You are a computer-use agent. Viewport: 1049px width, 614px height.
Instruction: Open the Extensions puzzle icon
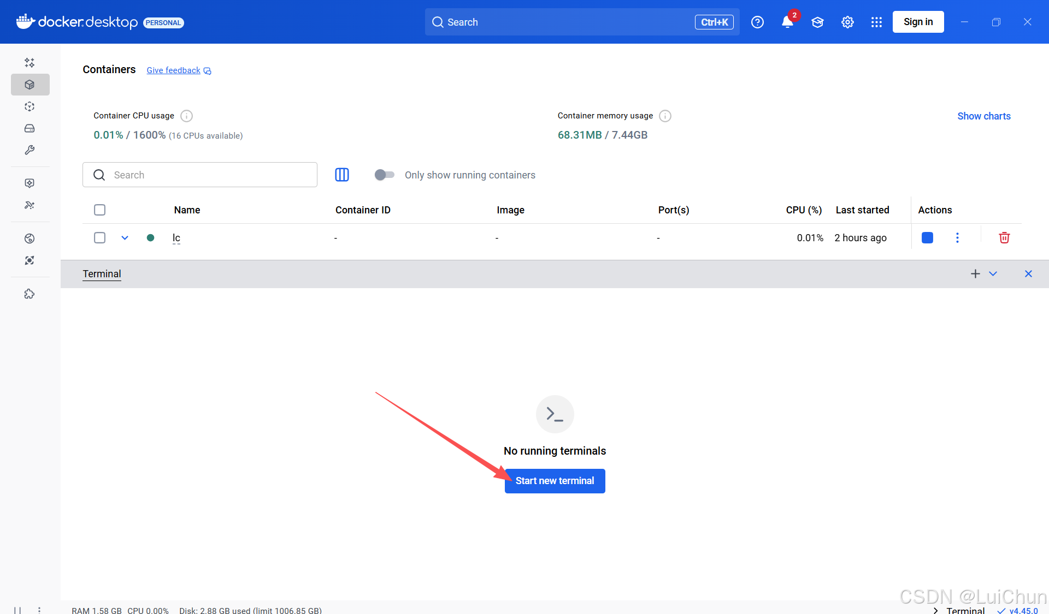(30, 294)
